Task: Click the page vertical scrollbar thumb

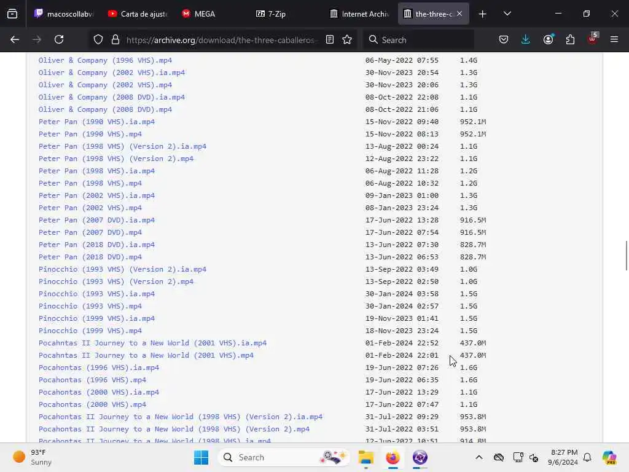Action: point(626,256)
